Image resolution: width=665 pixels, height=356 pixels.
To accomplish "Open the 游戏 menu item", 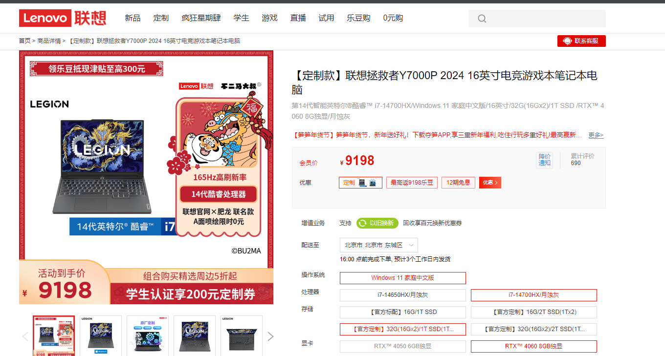I will 269,18.
